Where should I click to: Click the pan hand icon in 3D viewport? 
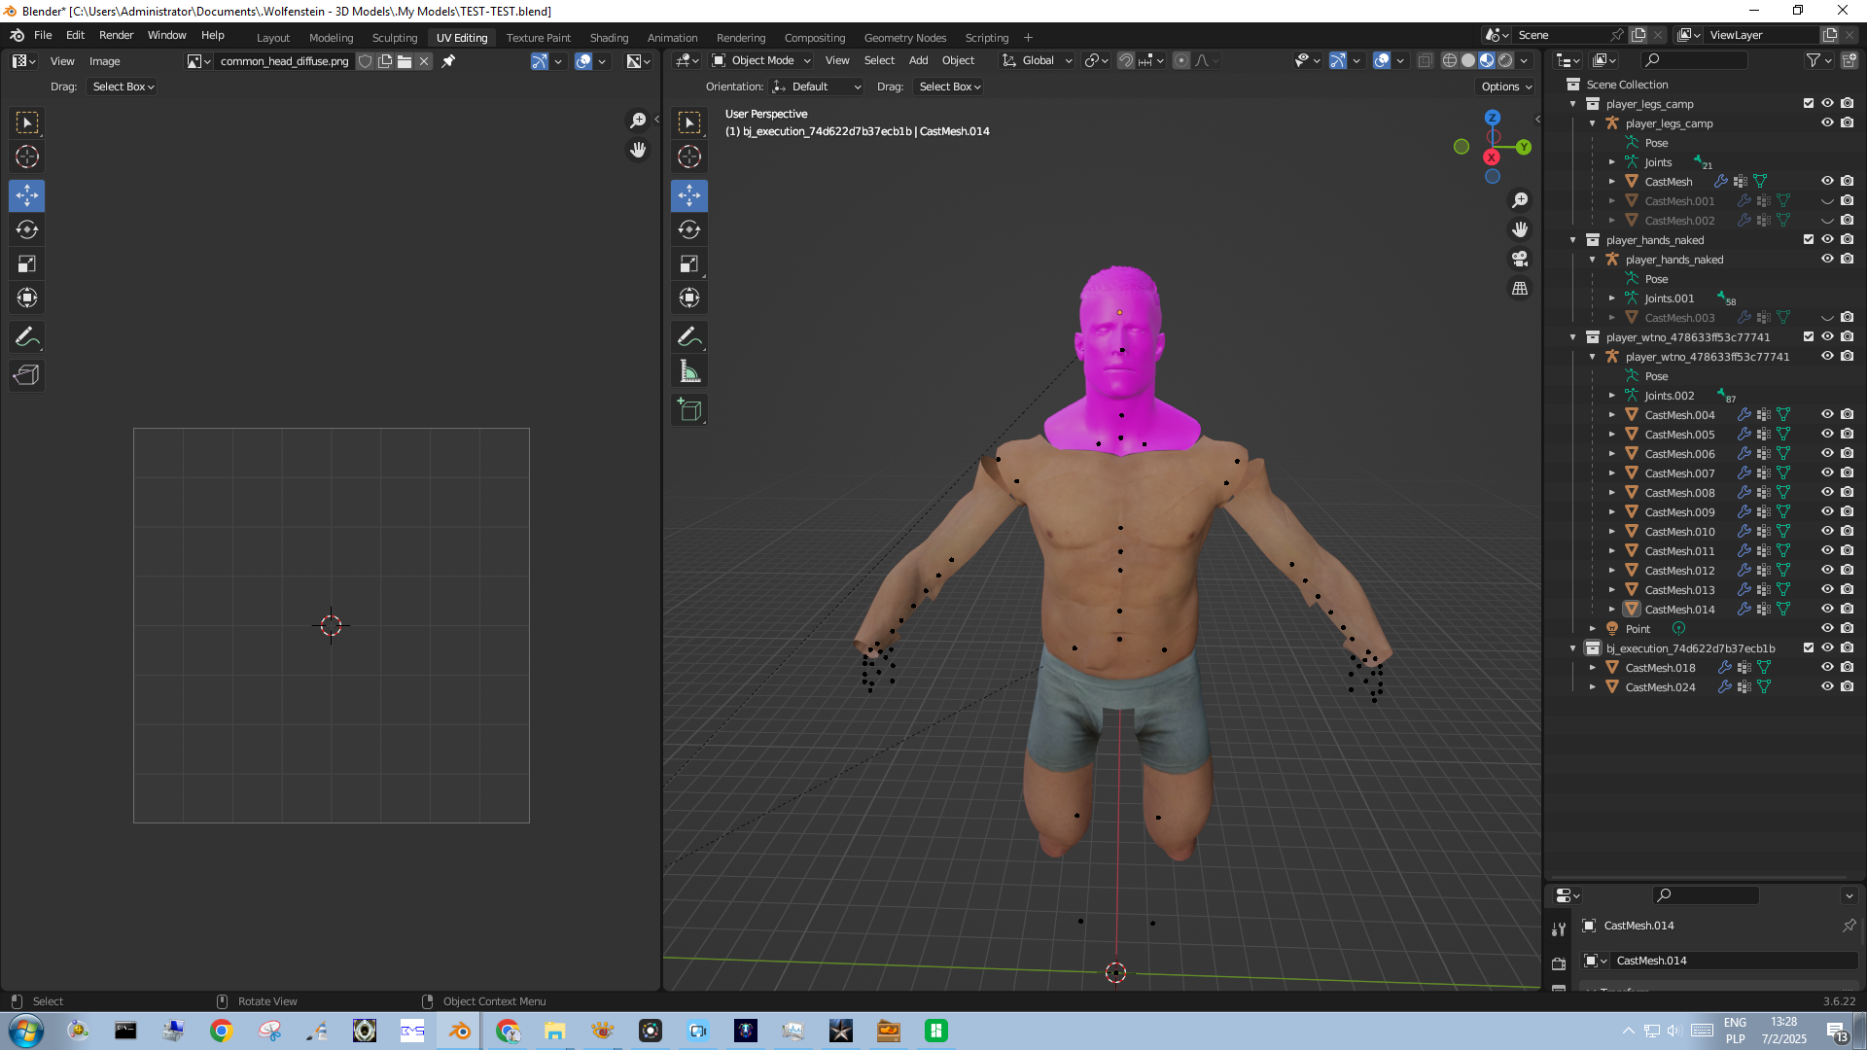click(1520, 229)
